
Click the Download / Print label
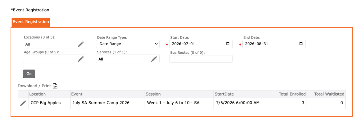tap(34, 86)
